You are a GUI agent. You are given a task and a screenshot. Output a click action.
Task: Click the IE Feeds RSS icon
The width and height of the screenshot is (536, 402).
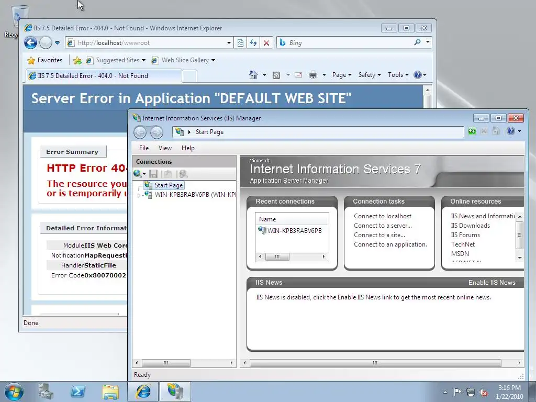(x=276, y=75)
